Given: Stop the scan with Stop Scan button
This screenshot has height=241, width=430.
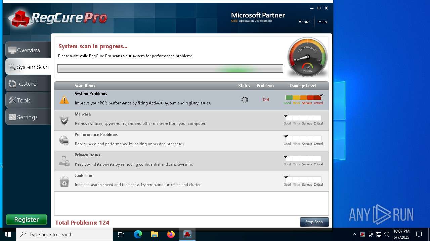Looking at the screenshot, I should [314, 222].
